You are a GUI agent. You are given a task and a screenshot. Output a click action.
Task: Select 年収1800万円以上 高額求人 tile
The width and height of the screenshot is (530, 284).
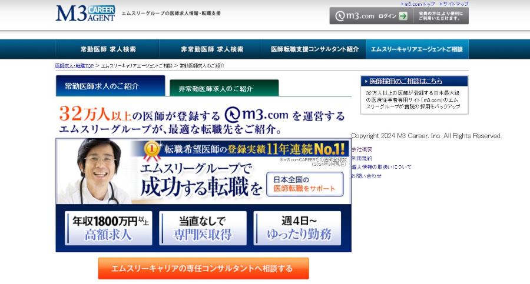(108, 228)
